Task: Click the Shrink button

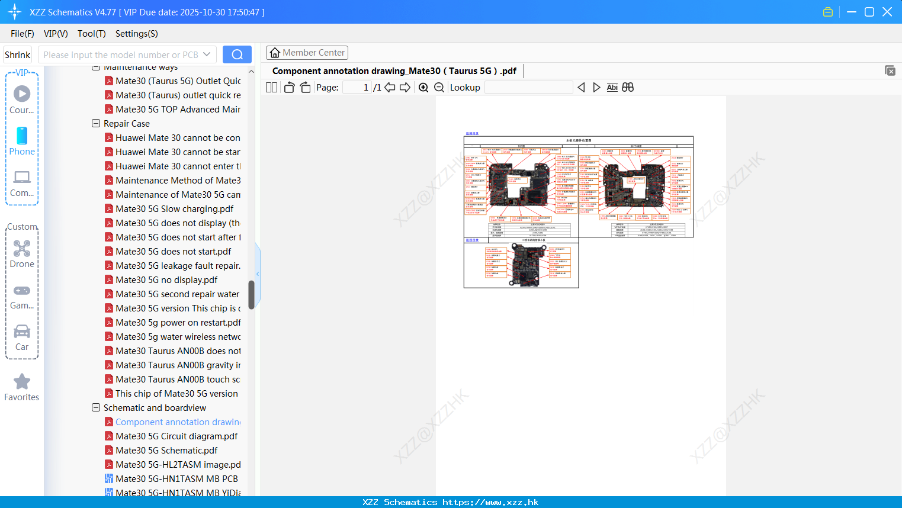Action: [17, 54]
